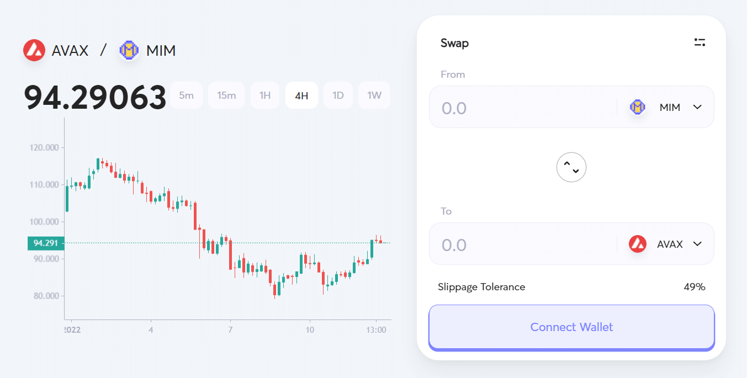Screen dimensions: 747x378
Task: Switch chart to 1D interval
Action: [338, 95]
